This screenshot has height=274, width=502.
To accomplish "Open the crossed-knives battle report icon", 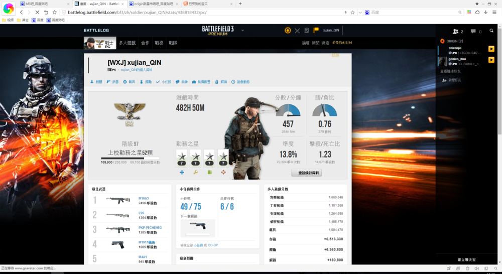I will pyautogui.click(x=297, y=31).
